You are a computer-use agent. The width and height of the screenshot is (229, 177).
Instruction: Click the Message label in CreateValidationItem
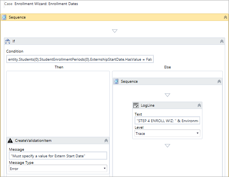(17, 149)
